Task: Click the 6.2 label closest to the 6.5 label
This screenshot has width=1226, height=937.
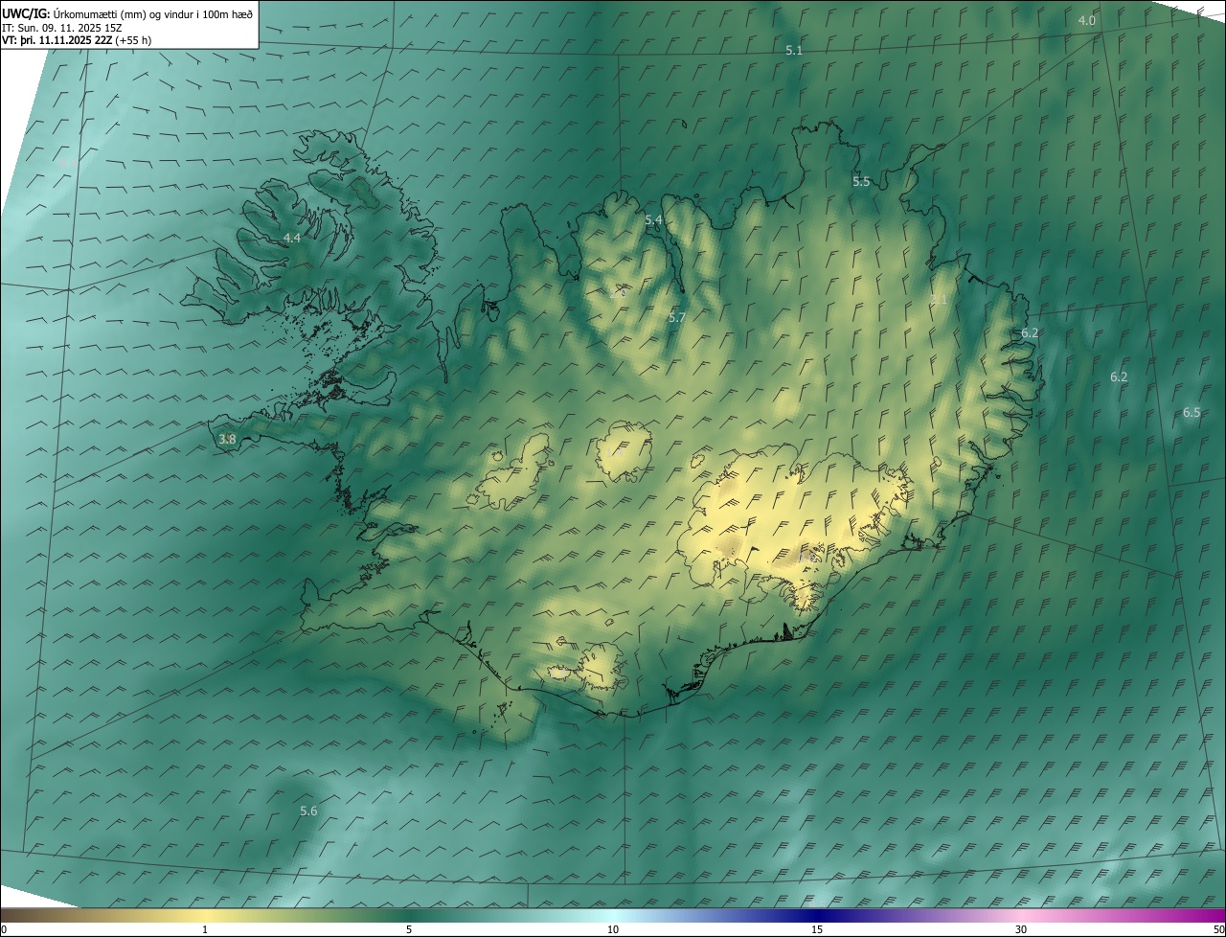Action: click(x=1119, y=377)
